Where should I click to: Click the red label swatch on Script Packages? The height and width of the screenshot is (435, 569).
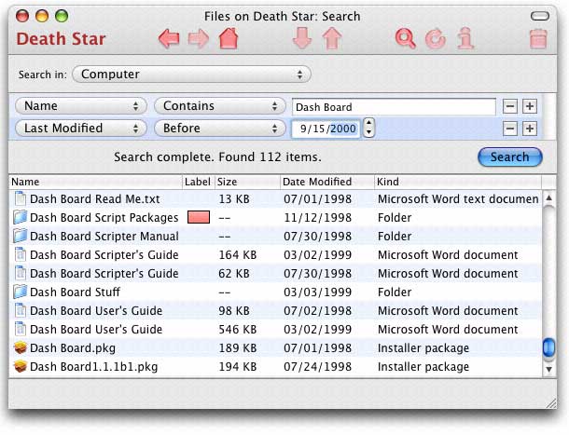[199, 217]
